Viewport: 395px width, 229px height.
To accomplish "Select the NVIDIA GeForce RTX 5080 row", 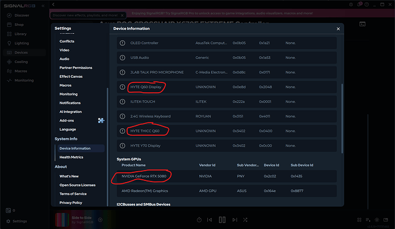I will coord(227,176).
